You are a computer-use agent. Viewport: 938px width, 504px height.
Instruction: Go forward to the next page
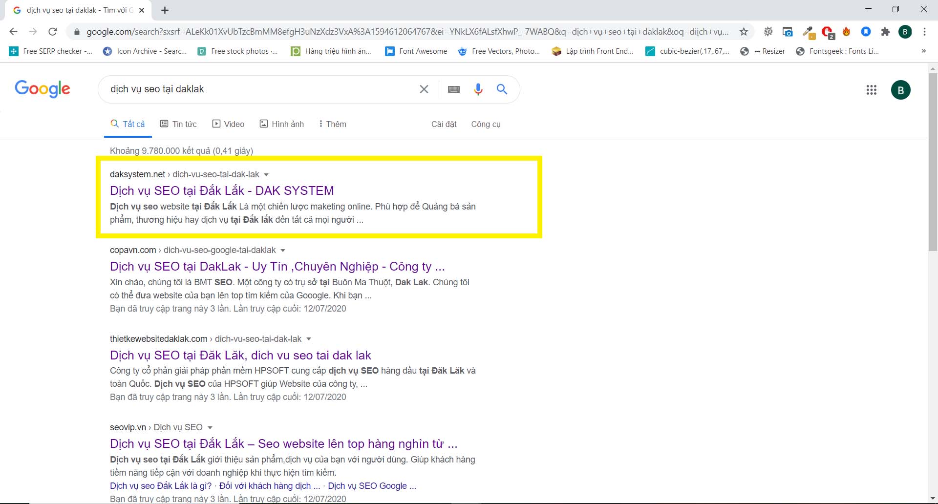point(33,32)
